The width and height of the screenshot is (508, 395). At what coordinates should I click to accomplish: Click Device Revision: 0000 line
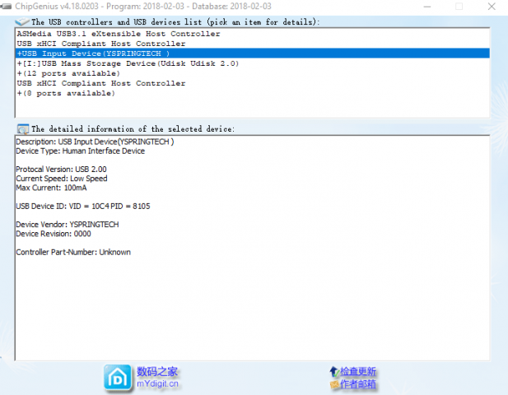pyautogui.click(x=54, y=234)
